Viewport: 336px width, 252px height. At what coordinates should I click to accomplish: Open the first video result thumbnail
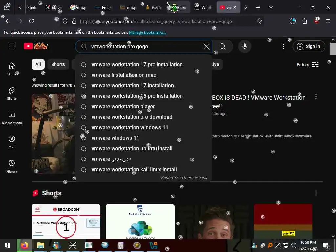coord(53,133)
